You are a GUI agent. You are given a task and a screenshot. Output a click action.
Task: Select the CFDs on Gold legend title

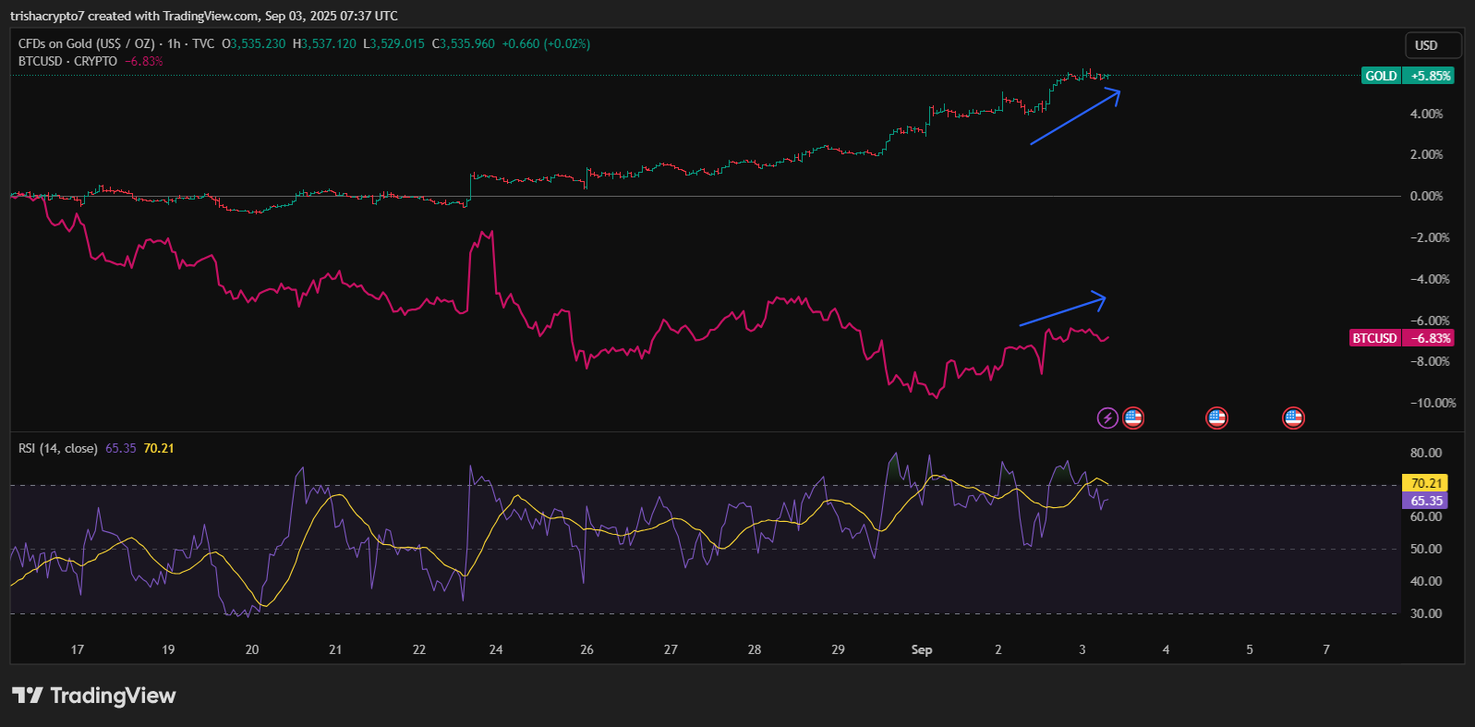(x=85, y=43)
